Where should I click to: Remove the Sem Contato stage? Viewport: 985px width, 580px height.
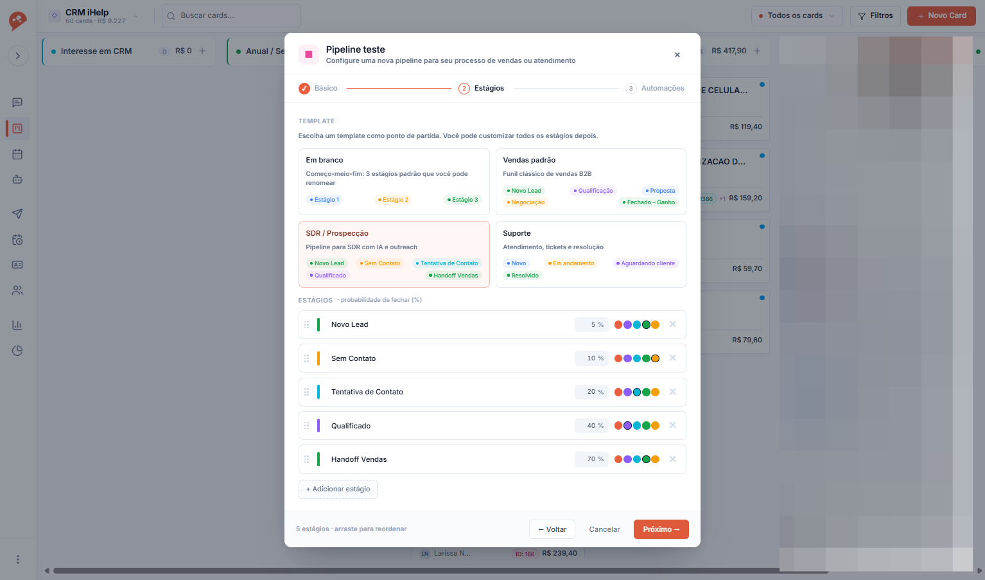click(673, 358)
